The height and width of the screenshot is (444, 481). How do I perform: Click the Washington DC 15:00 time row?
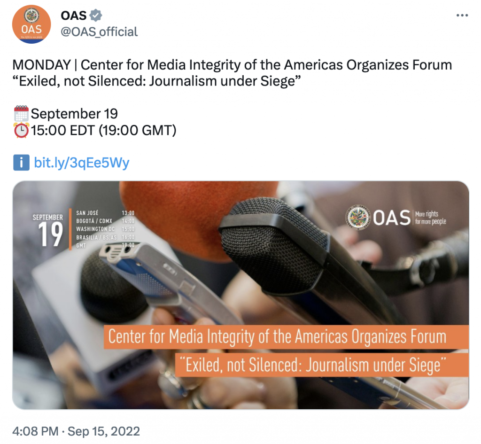(x=105, y=229)
